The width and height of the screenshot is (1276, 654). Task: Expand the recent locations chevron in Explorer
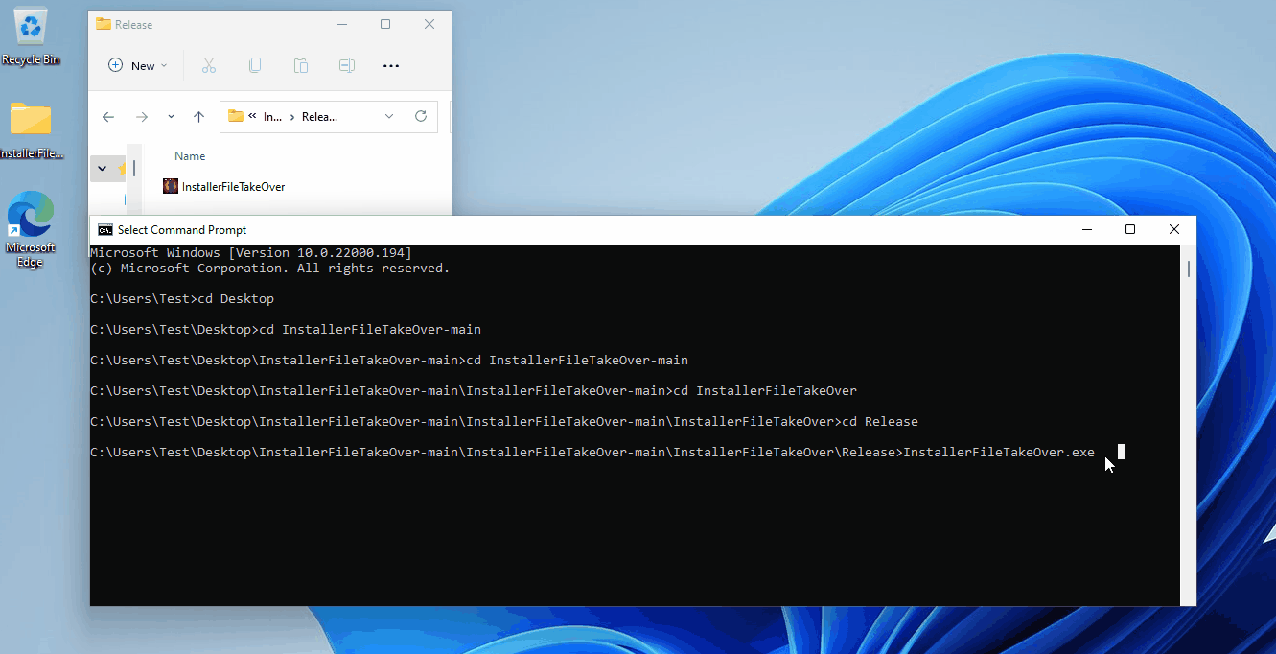click(x=171, y=117)
